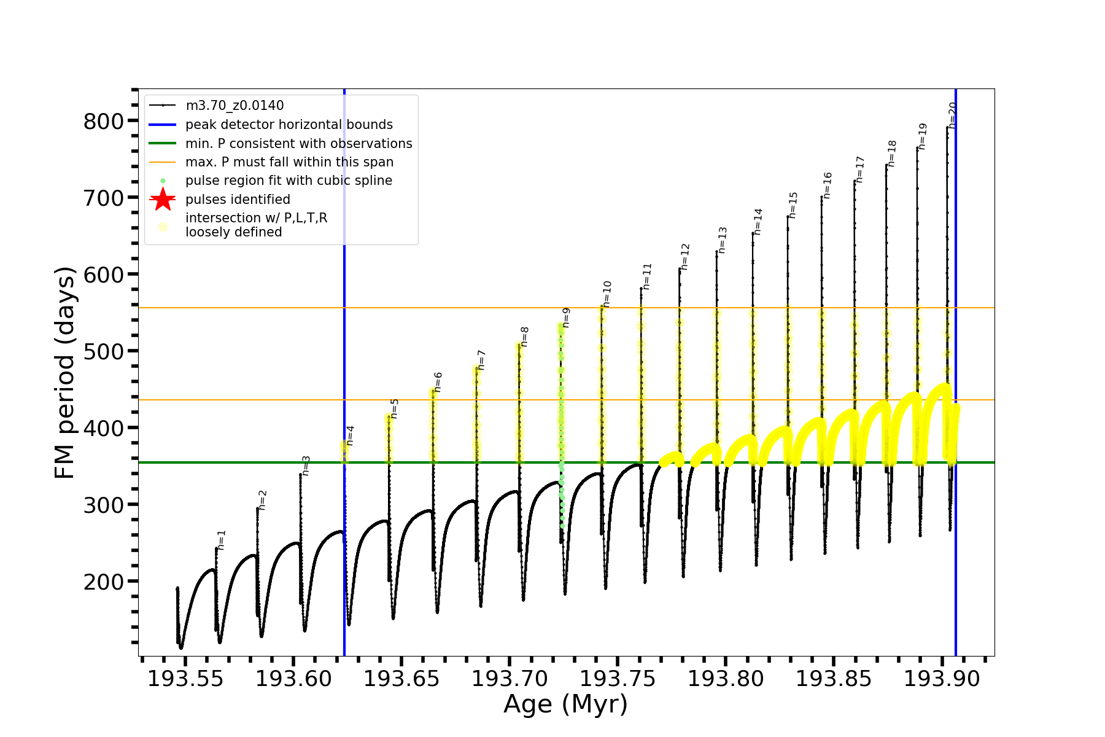
Task: Select the 'peak detector horizontal bounds' legend text
Action: tap(289, 125)
